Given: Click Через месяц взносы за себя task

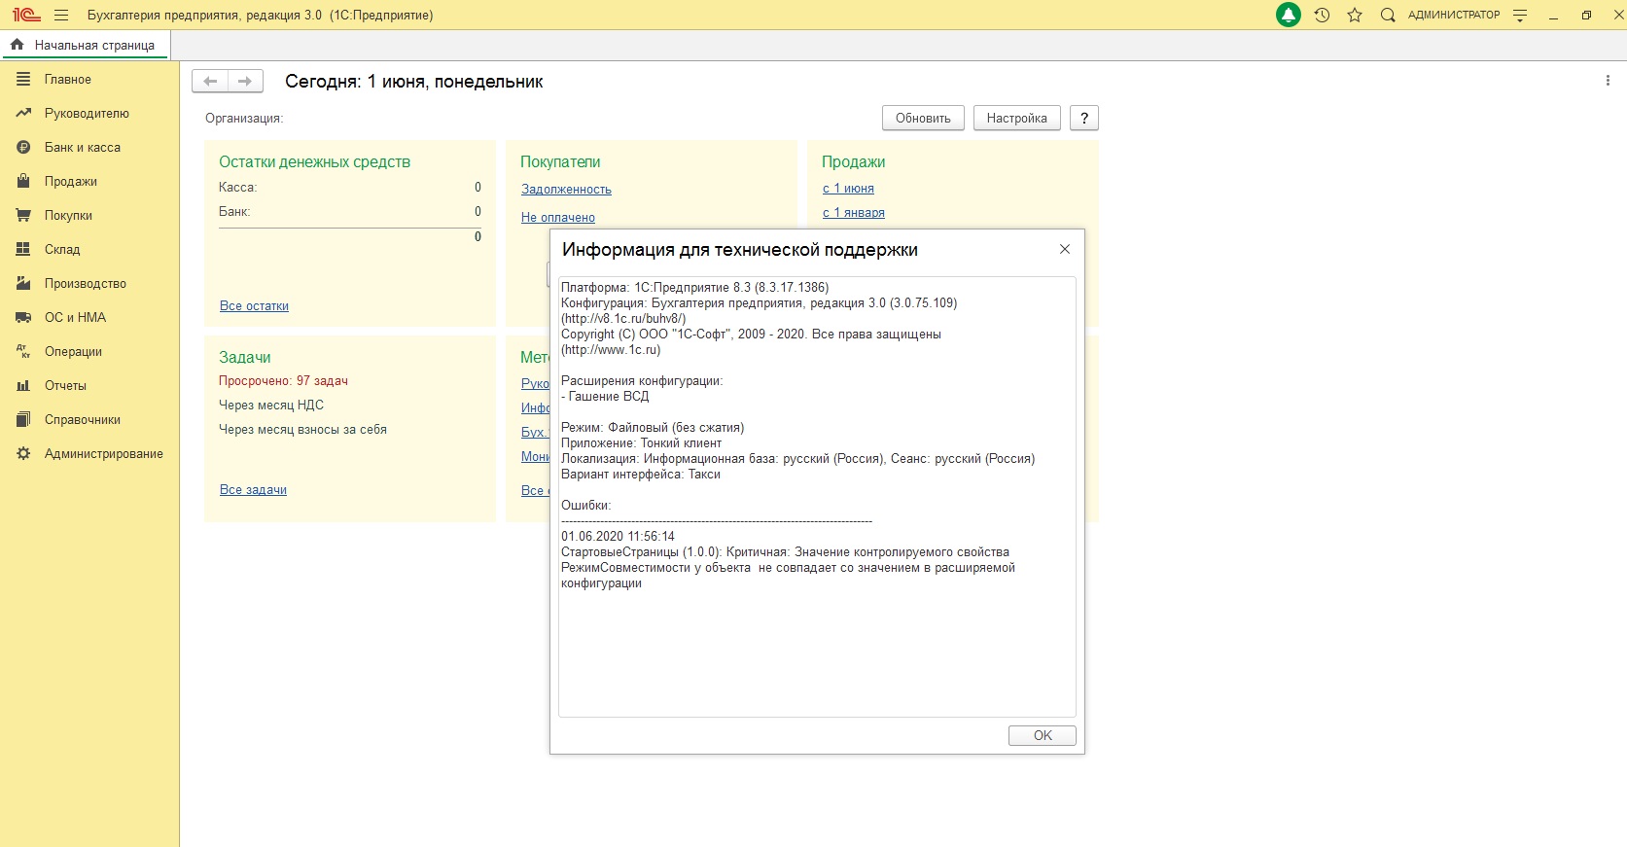Looking at the screenshot, I should tap(302, 429).
